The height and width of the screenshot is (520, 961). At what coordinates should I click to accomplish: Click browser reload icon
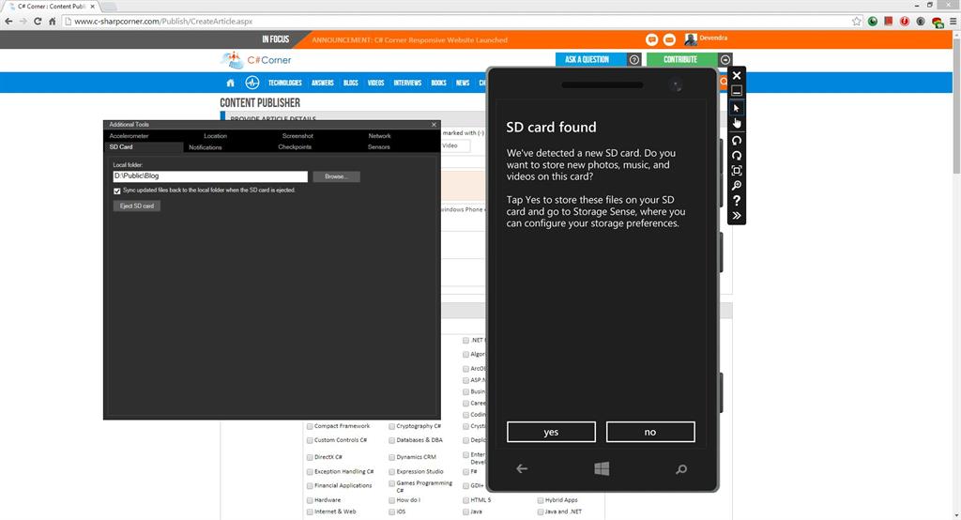[x=38, y=21]
